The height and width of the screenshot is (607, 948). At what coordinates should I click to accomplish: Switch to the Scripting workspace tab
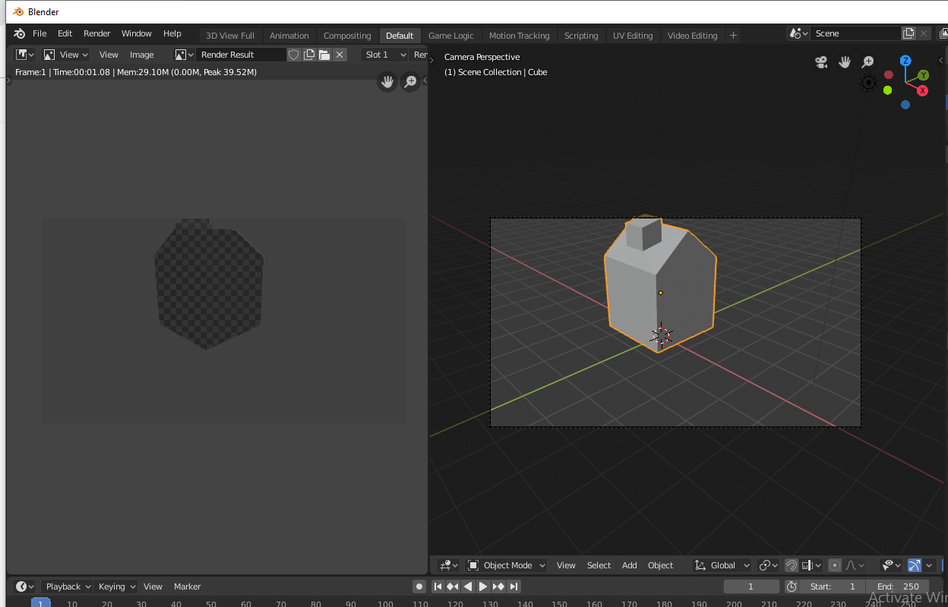coord(581,36)
